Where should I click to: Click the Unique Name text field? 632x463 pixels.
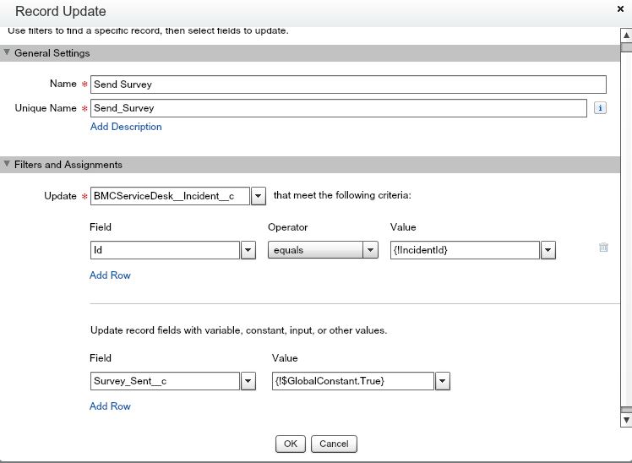(x=338, y=108)
